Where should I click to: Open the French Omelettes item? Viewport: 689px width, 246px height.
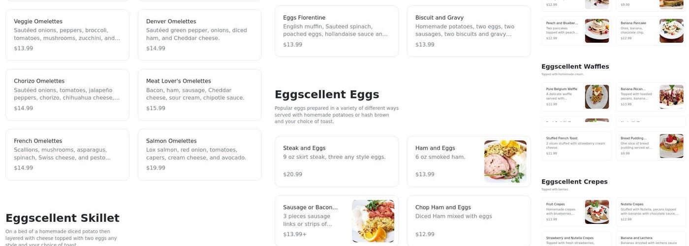pyautogui.click(x=67, y=154)
